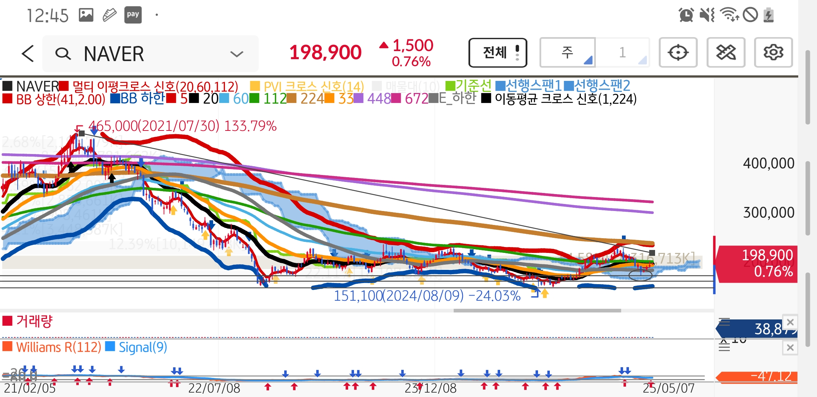This screenshot has height=397, width=817.
Task: Open chart settings gear
Action: 773,52
